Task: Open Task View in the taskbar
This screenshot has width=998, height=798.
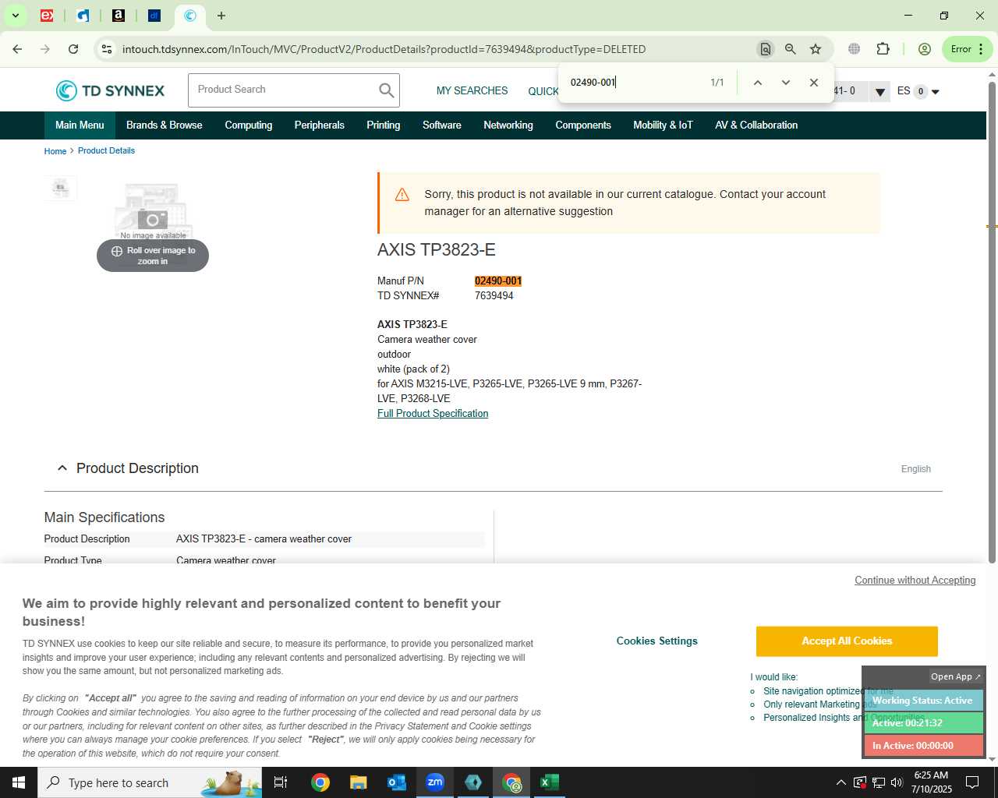Action: click(x=281, y=782)
